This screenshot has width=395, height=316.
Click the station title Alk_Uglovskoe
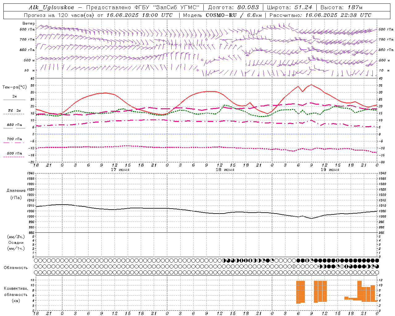click(x=52, y=7)
